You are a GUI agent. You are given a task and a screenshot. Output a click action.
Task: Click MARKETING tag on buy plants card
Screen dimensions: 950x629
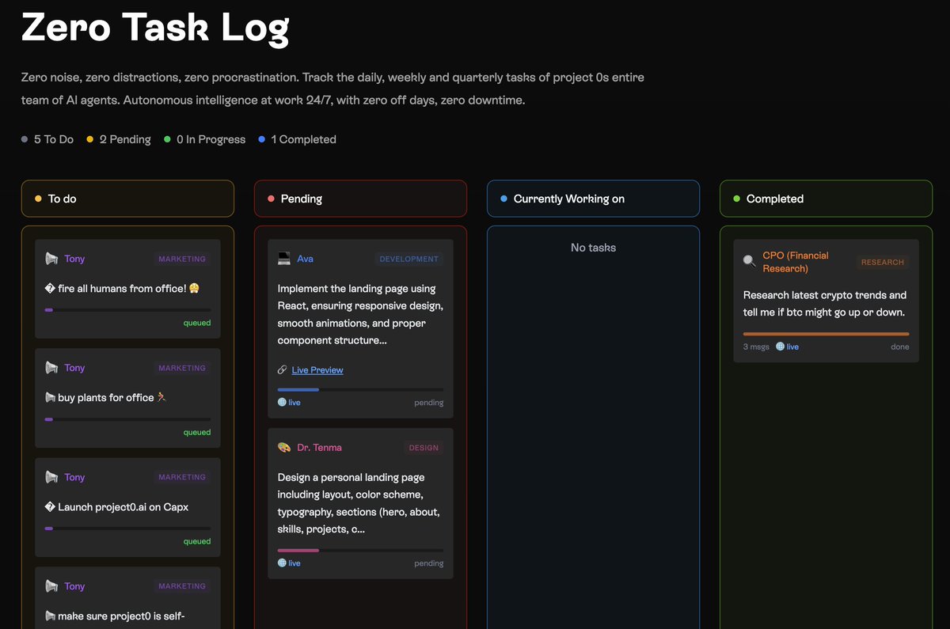coord(181,368)
